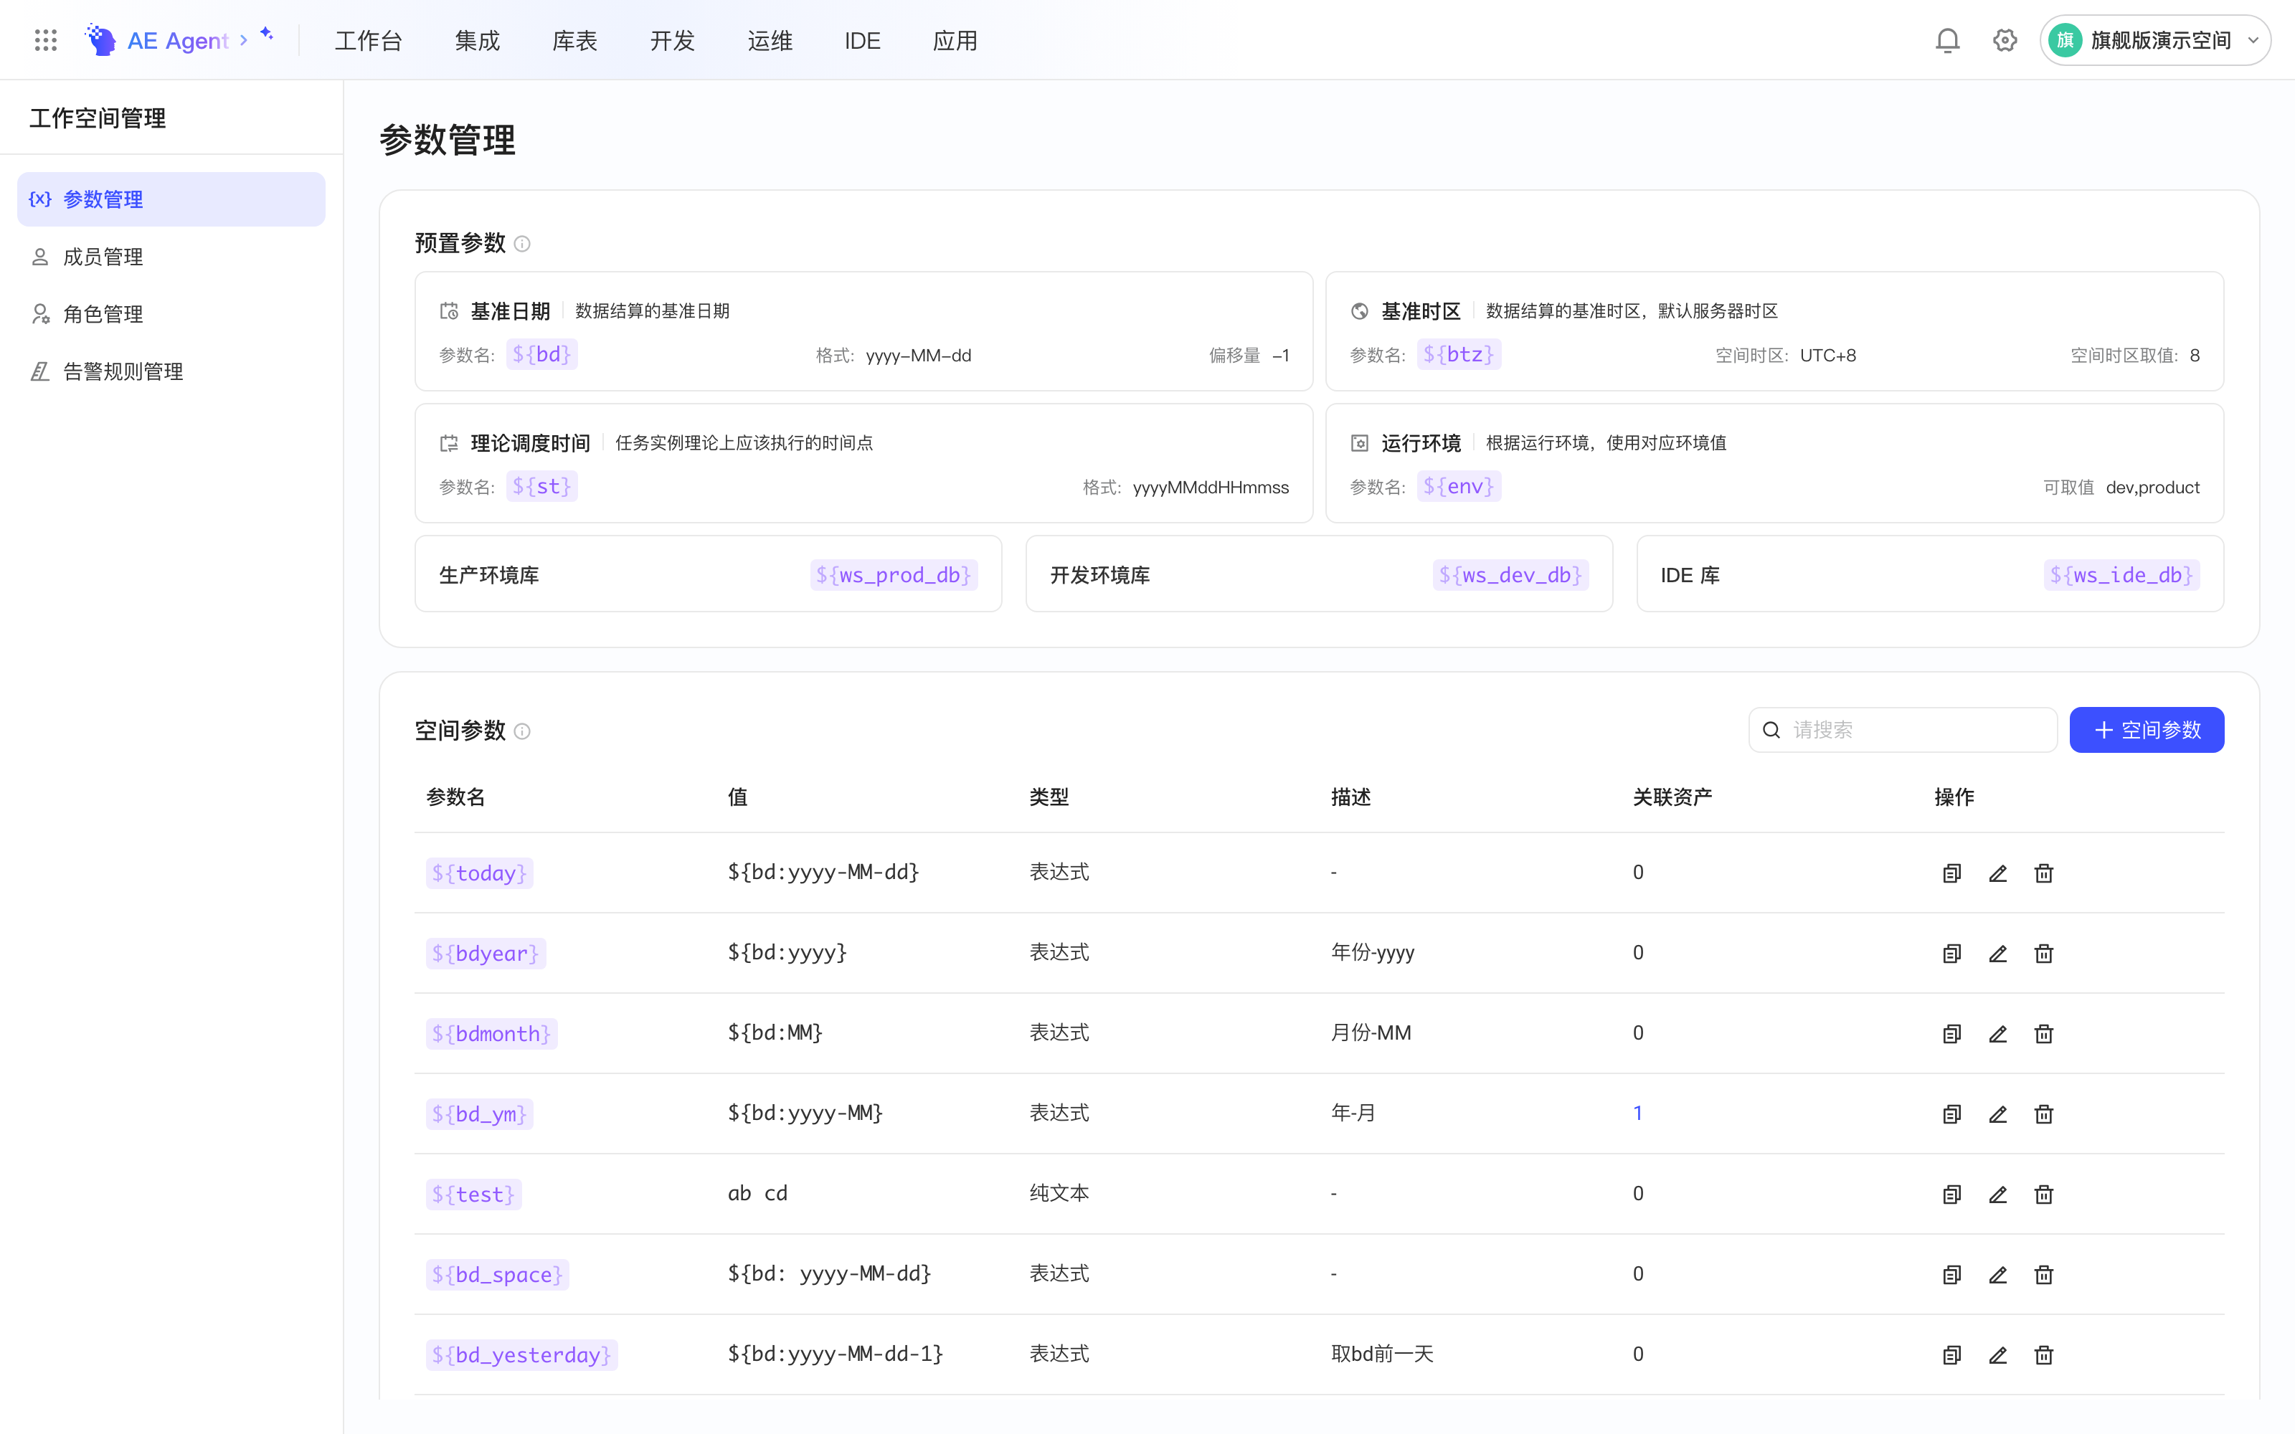The image size is (2295, 1434).
Task: Click the + 空间参数 button
Action: point(2146,729)
